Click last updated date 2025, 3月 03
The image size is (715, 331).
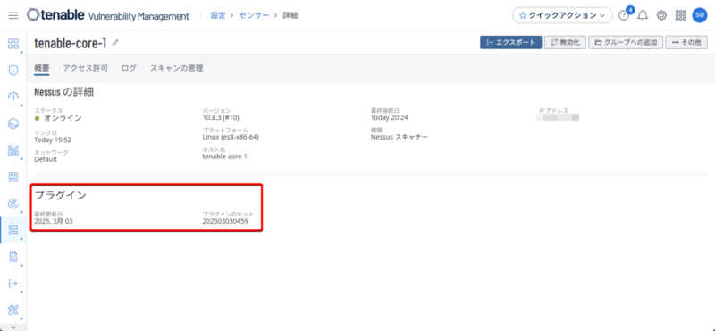coord(54,221)
